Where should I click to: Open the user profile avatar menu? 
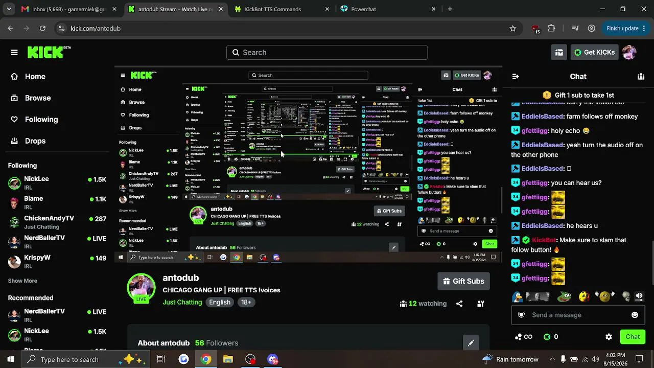(x=629, y=52)
